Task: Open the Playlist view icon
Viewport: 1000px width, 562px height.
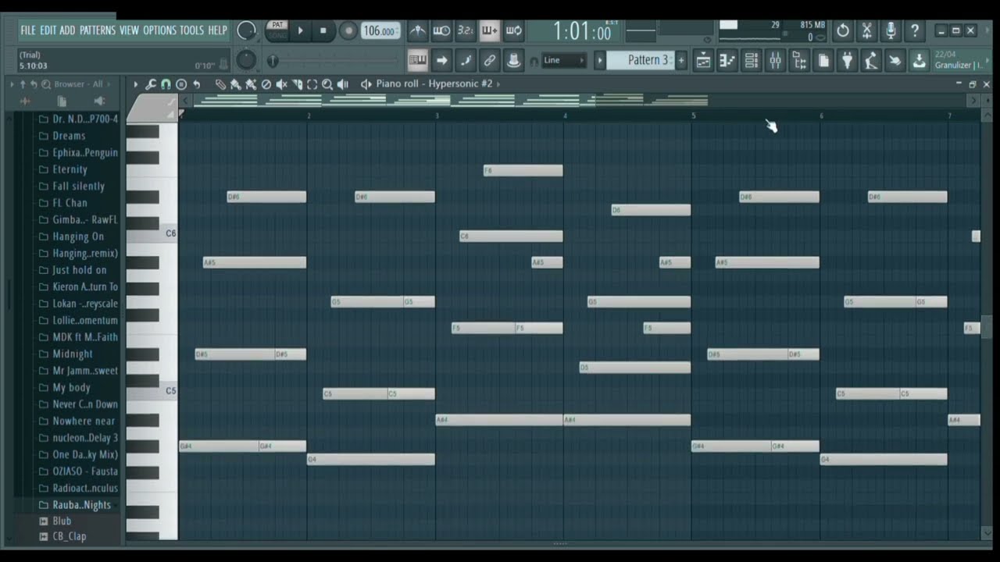Action: point(703,60)
